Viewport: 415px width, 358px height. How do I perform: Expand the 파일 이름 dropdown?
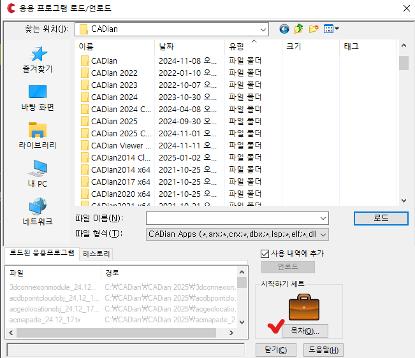tap(323, 218)
